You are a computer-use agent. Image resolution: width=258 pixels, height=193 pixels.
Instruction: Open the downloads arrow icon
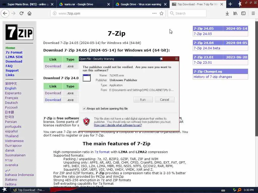(x=227, y=13)
